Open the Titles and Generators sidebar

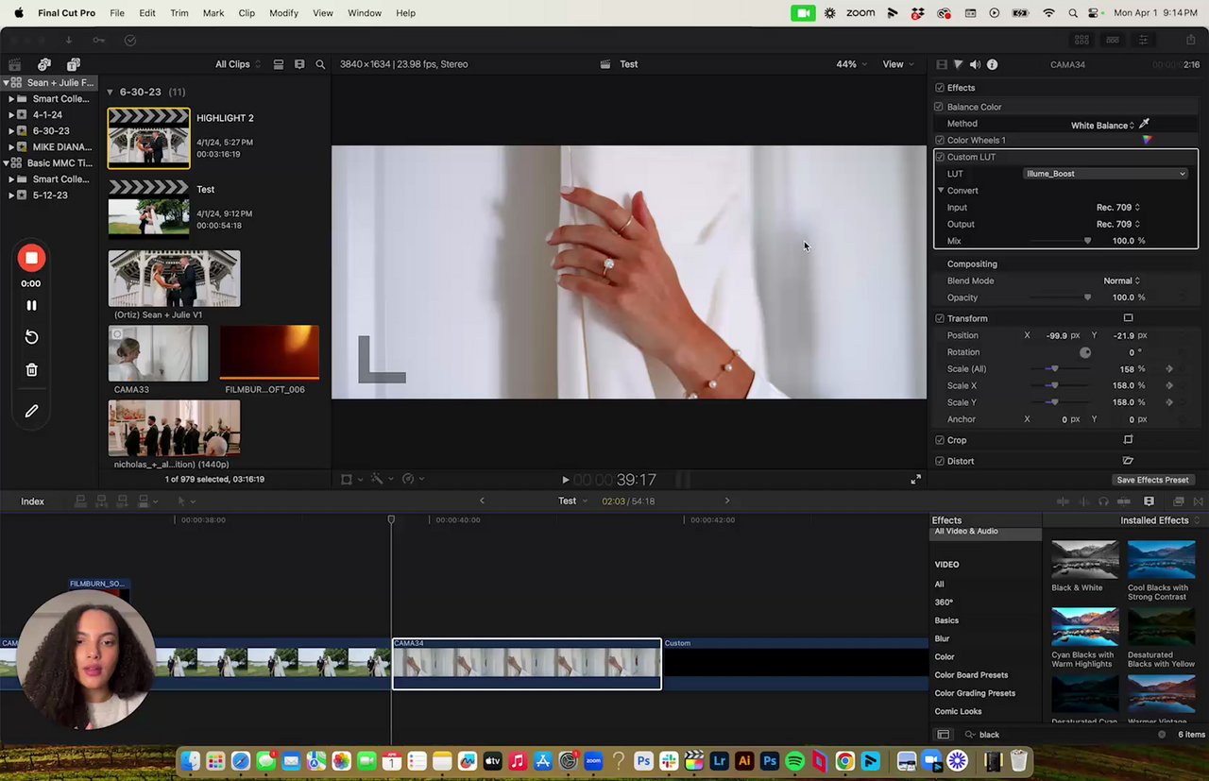point(74,64)
